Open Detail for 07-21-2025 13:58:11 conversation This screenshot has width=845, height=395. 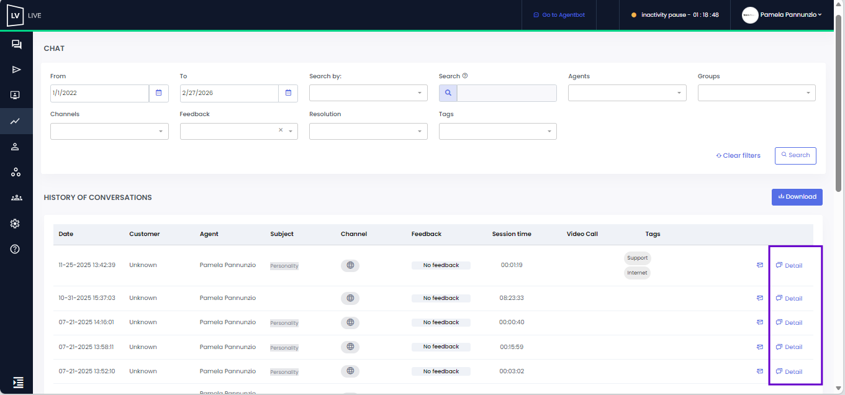coord(789,347)
